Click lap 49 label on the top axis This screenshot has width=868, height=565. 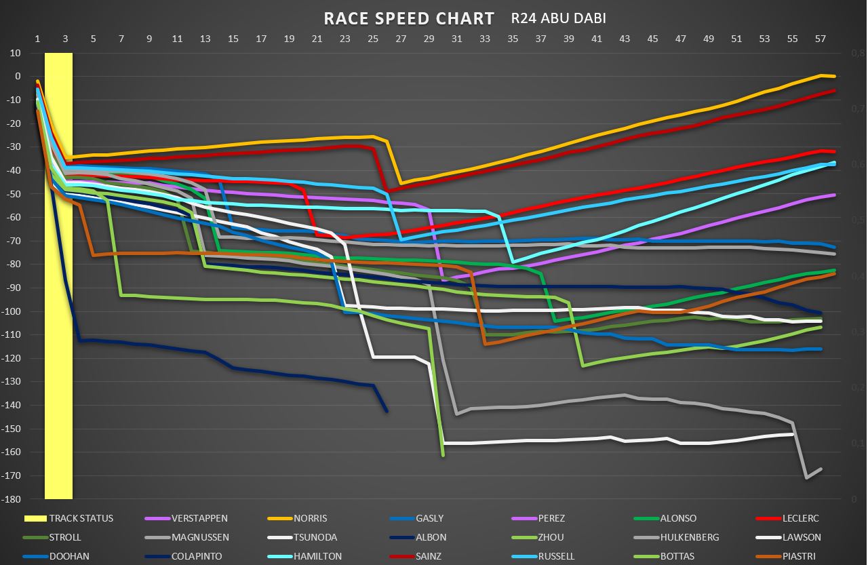[708, 39]
